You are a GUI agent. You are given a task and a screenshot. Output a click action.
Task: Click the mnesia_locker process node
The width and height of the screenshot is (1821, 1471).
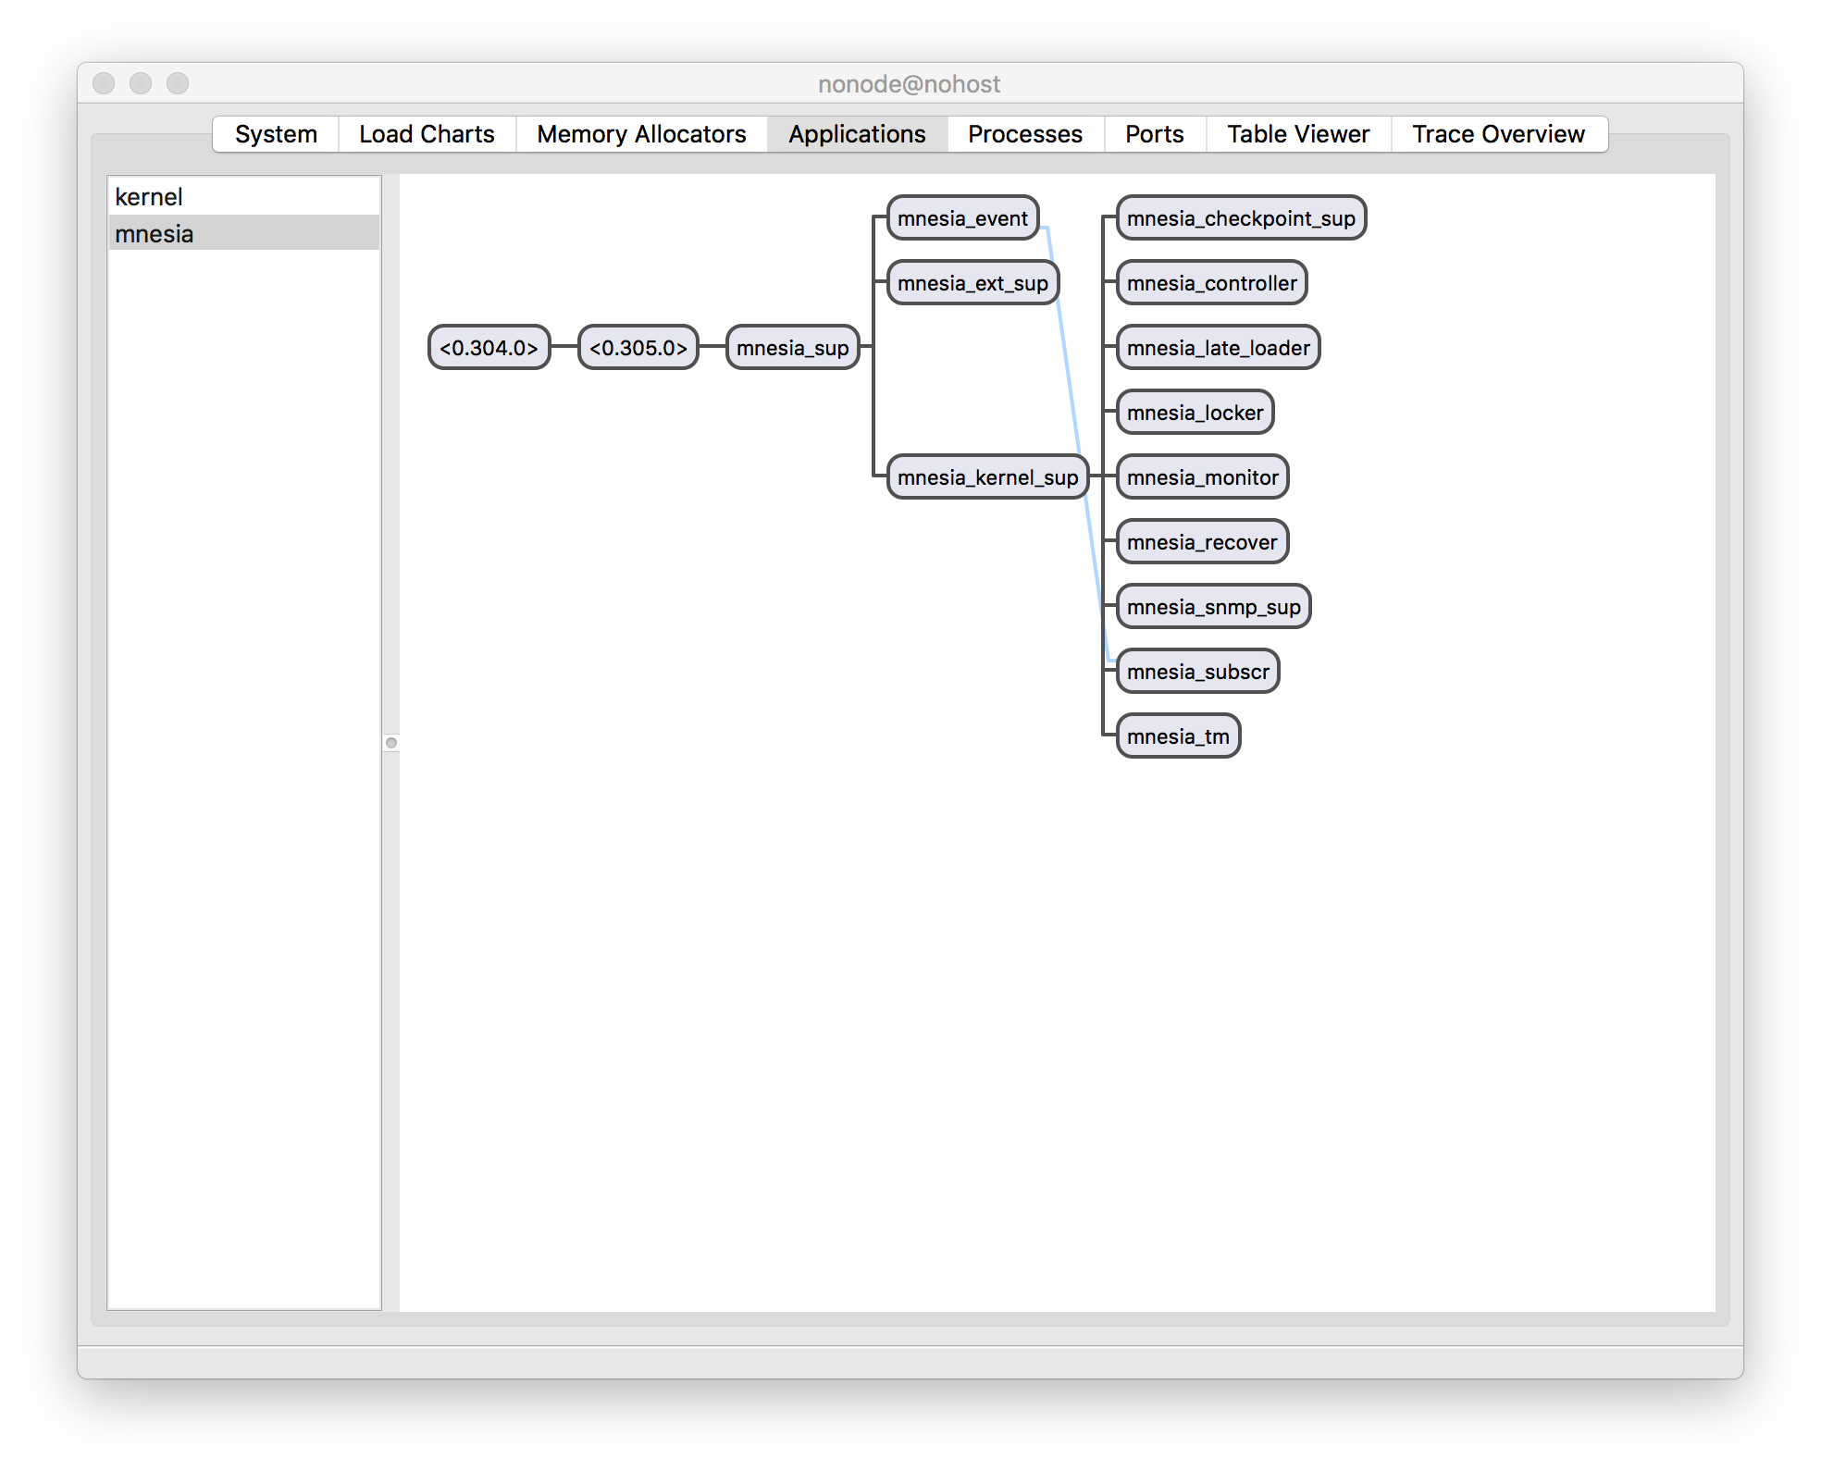pyautogui.click(x=1195, y=413)
